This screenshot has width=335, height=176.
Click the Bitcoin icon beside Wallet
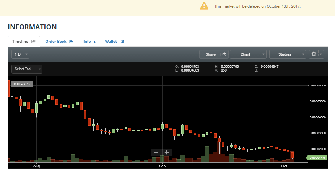[x=122, y=42]
